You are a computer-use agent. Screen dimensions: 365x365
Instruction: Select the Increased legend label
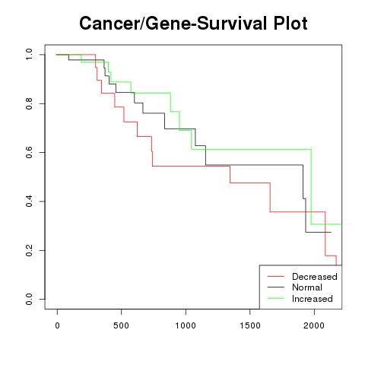(313, 299)
